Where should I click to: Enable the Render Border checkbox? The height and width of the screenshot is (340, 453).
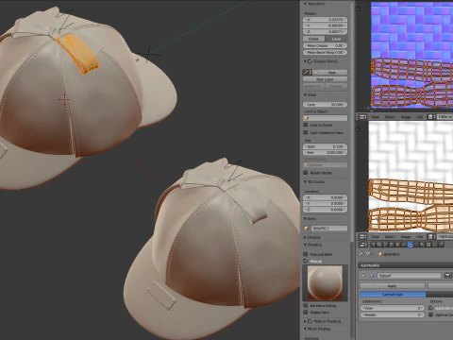(306, 173)
